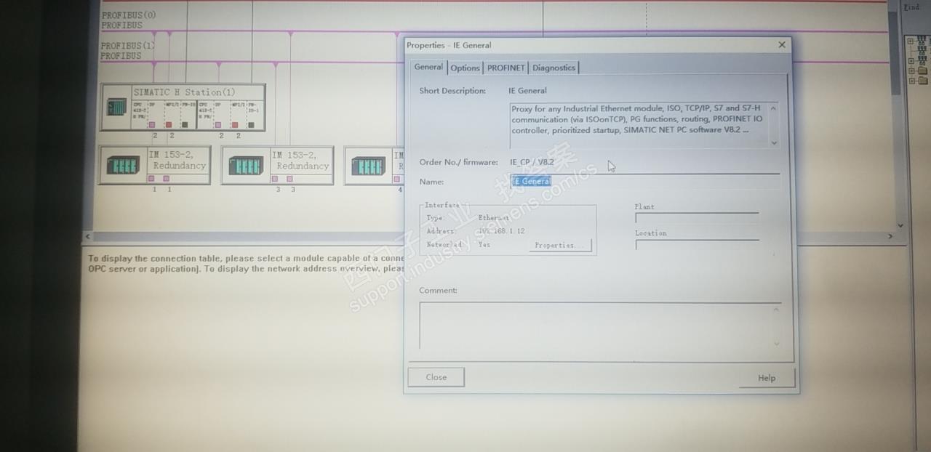Close the Properties - IE General dialog with X
Screen dimensions: 931x452
[782, 45]
